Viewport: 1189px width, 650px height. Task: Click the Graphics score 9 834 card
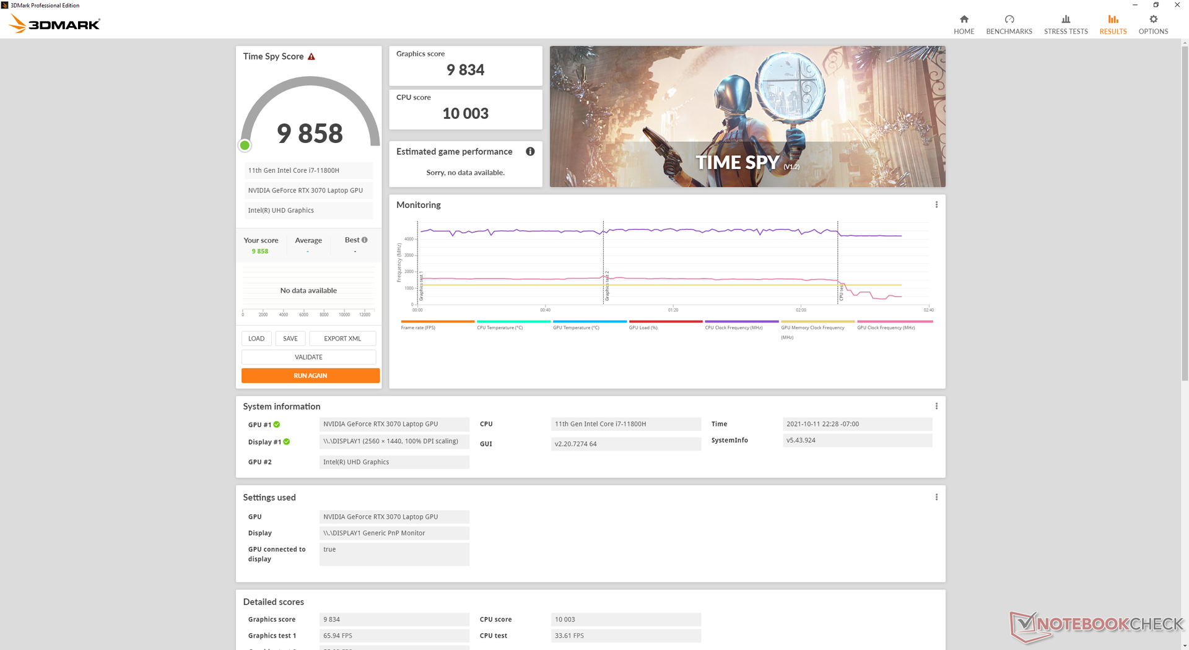pos(466,66)
